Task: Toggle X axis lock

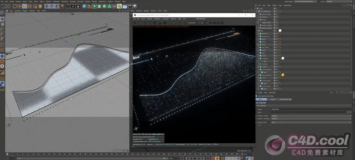Action: 47,6
